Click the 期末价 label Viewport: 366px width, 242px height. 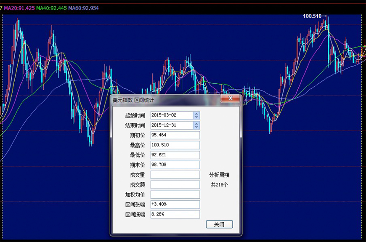point(138,165)
